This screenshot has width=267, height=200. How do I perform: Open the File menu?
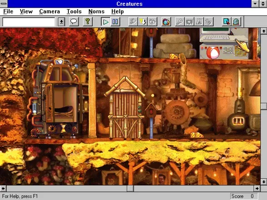8,11
